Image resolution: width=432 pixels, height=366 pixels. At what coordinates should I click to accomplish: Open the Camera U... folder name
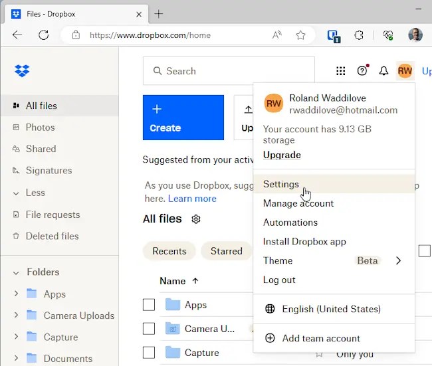coord(209,329)
